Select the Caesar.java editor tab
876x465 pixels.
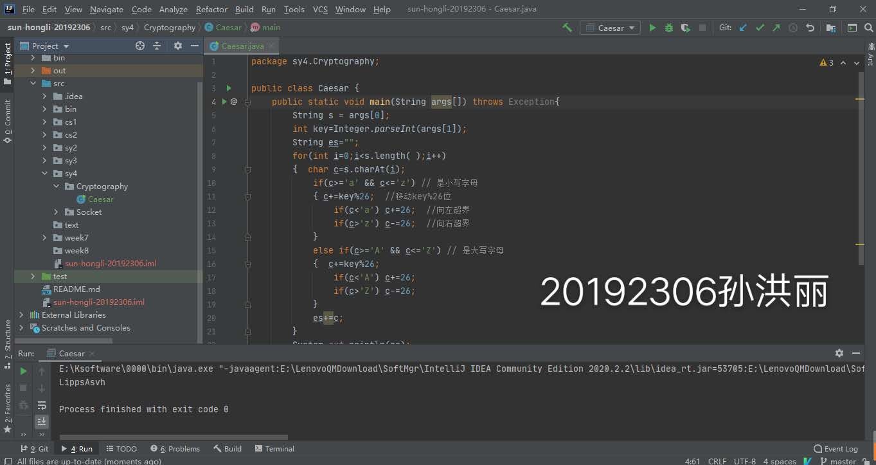click(242, 46)
